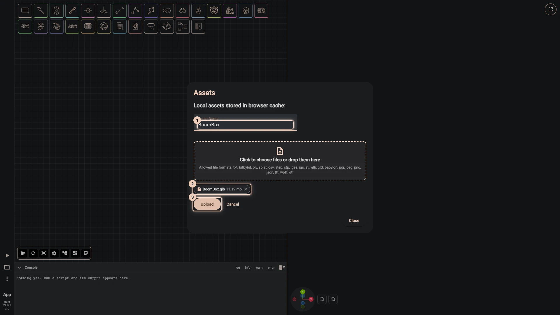Viewport: 560px width, 315px height.
Task: Click the clear canvas trash toolbar icon
Action: pyautogui.click(x=23, y=253)
